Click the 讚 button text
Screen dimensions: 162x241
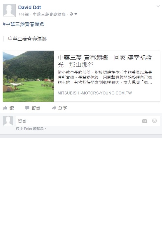coord(11,108)
